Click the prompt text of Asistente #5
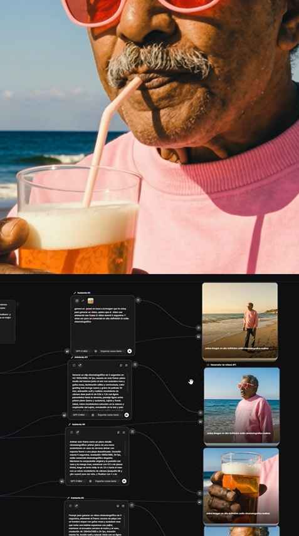The image size is (299, 536). (x=95, y=525)
